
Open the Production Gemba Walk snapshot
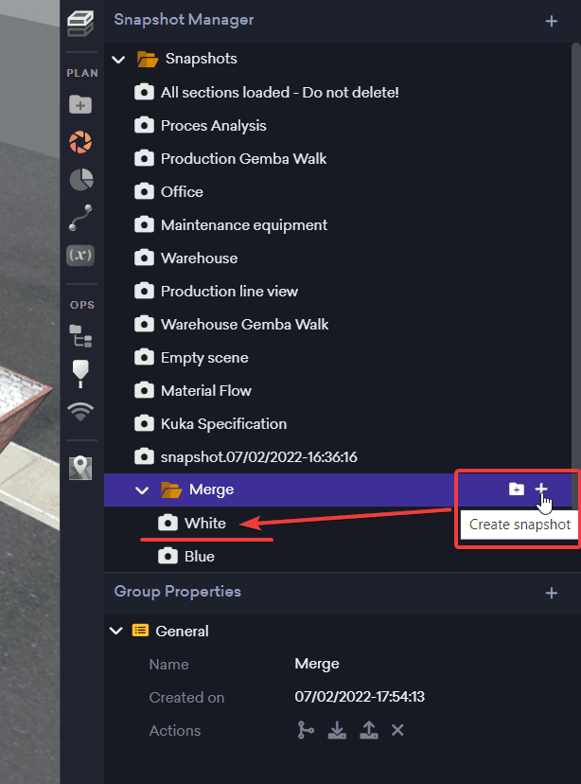pyautogui.click(x=243, y=158)
